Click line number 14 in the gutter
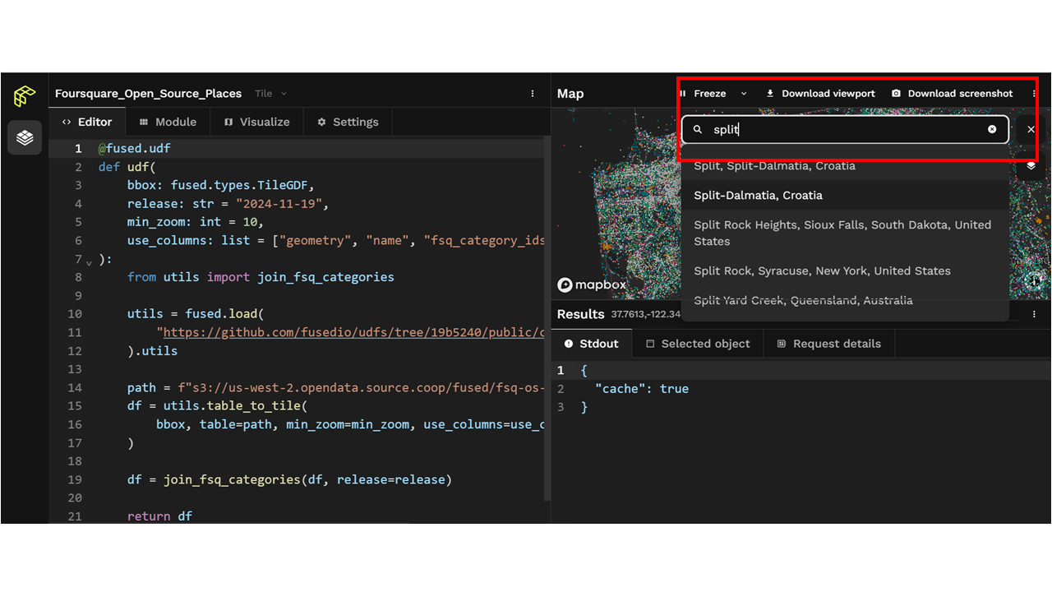Viewport: 1052px width, 592px height. point(75,387)
